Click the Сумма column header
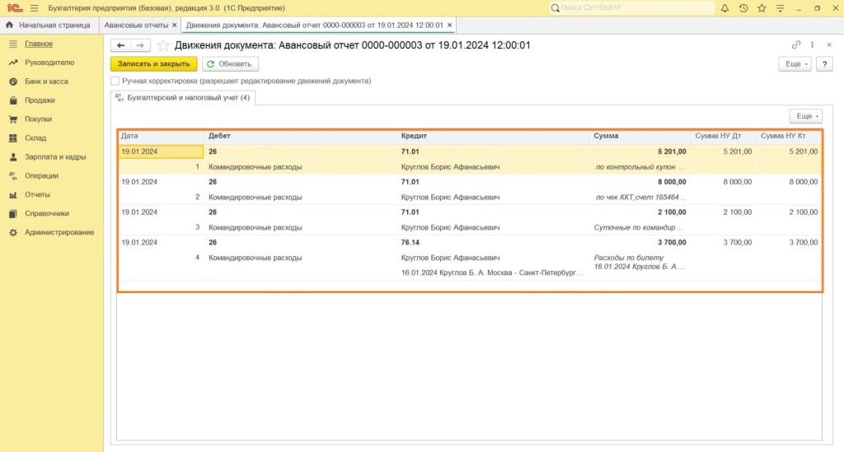This screenshot has height=452, width=844. (605, 136)
